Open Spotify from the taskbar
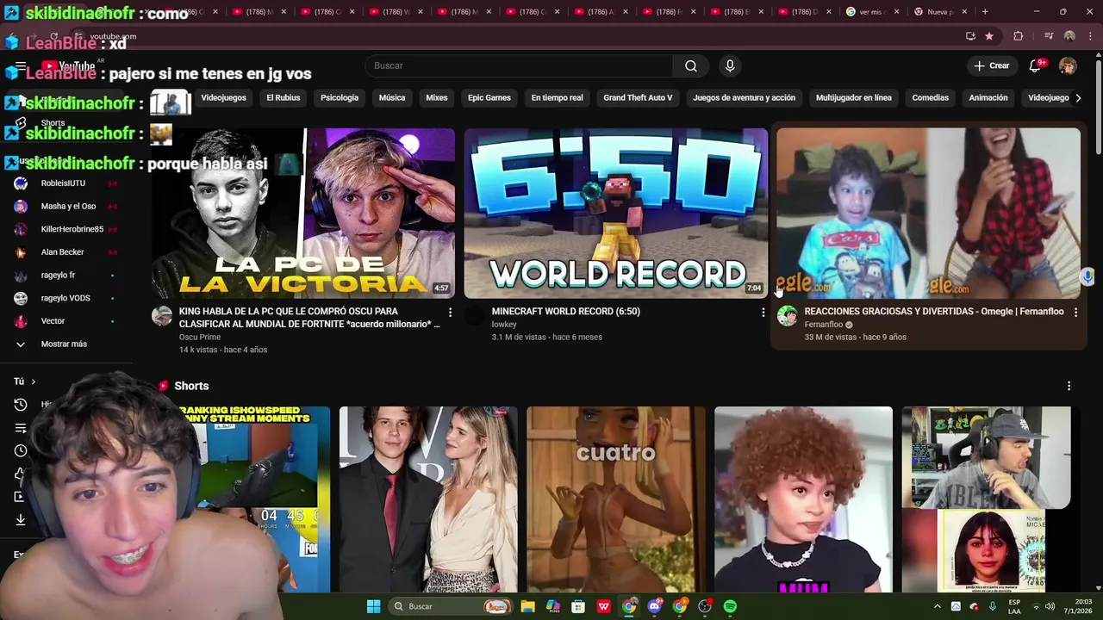 [730, 606]
